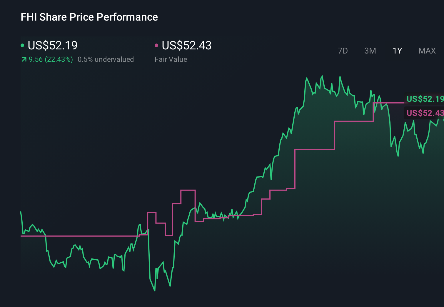Open the MAX time range view
Viewport: 444px width, 307px height.
pos(427,51)
